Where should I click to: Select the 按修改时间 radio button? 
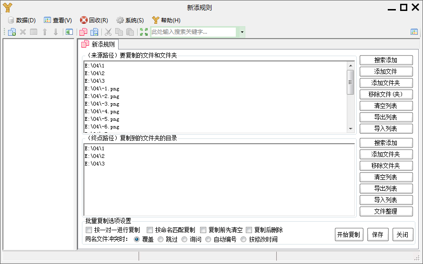click(259, 239)
